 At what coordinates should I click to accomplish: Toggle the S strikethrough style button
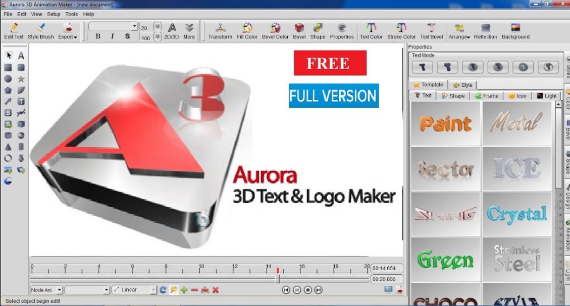(x=127, y=36)
